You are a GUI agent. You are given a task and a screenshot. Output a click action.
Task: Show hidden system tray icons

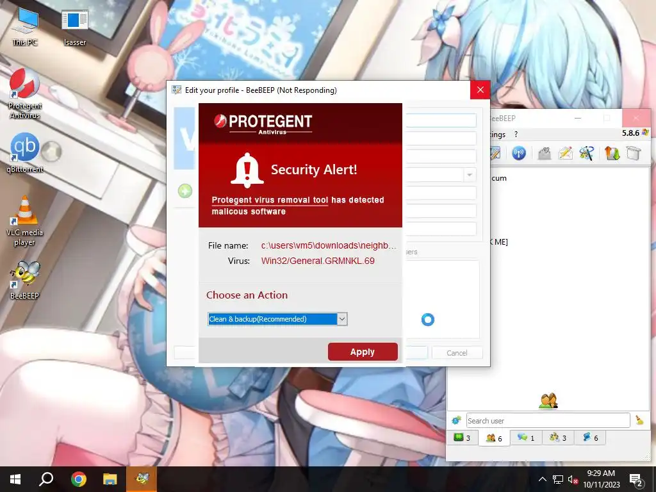pos(542,479)
